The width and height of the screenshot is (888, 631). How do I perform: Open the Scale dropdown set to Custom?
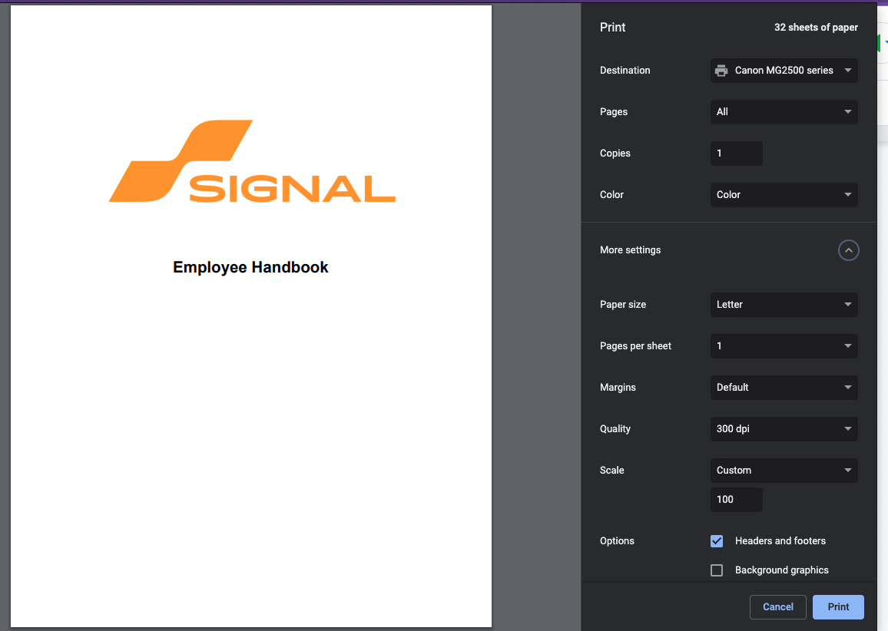pyautogui.click(x=784, y=471)
